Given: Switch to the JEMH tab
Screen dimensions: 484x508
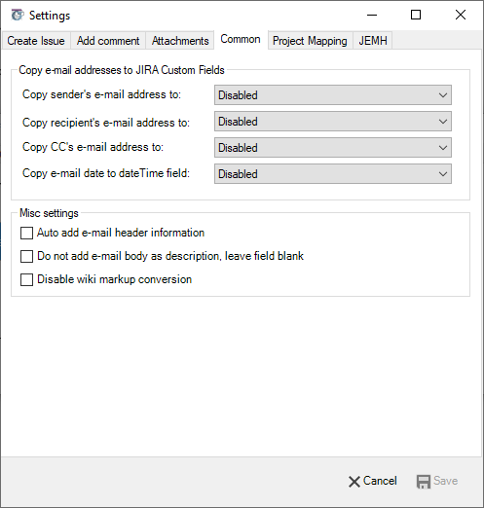Looking at the screenshot, I should pyautogui.click(x=373, y=41).
